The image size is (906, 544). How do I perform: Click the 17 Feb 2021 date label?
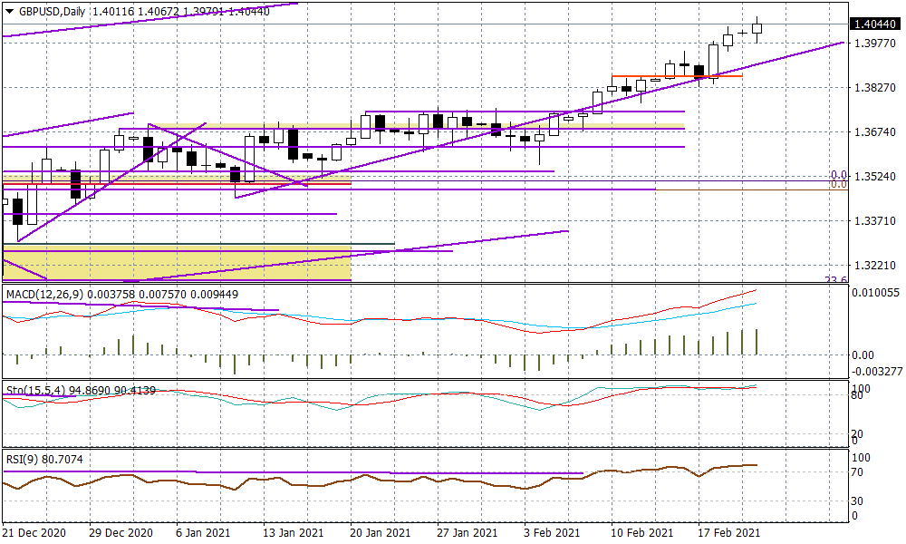pos(729,532)
